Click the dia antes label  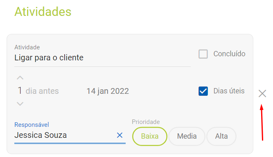tap(42, 91)
